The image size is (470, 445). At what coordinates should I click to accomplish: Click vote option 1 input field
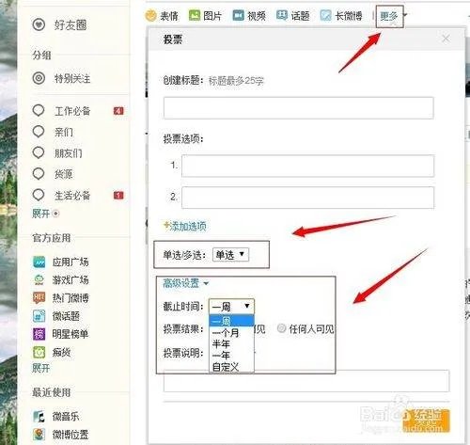click(307, 166)
